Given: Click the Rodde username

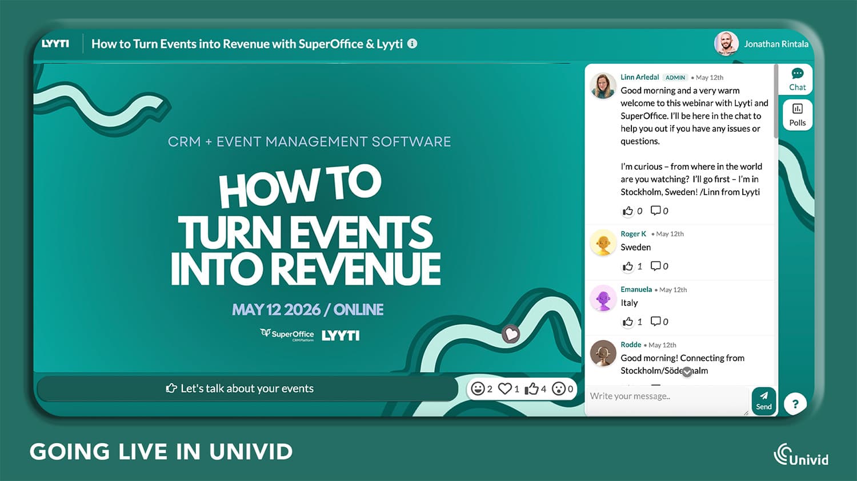Looking at the screenshot, I should pyautogui.click(x=631, y=345).
